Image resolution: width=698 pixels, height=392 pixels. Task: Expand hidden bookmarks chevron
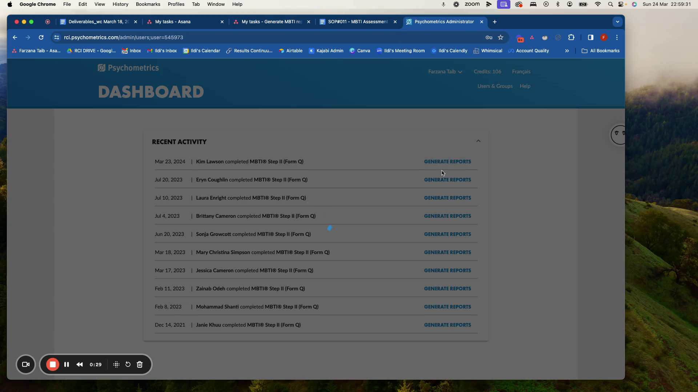click(x=567, y=51)
